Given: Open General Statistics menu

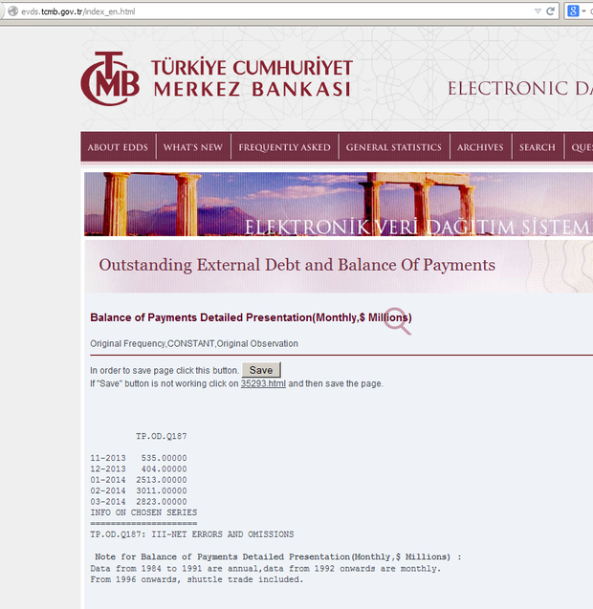Looking at the screenshot, I should click(x=393, y=147).
